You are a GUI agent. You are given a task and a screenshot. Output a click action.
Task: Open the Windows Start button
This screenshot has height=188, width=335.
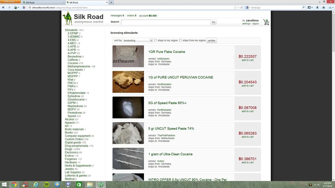(4, 185)
